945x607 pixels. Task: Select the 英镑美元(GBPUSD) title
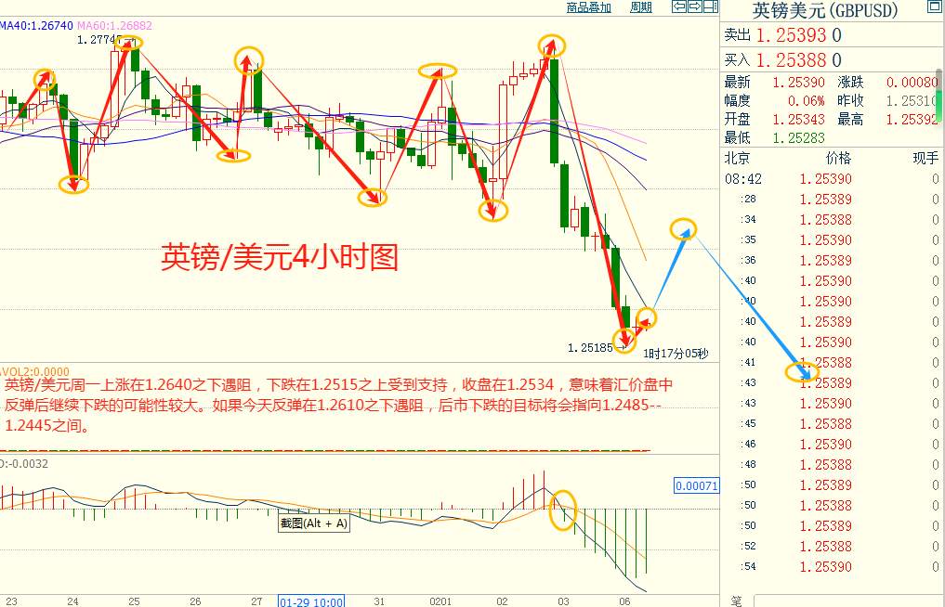point(825,10)
